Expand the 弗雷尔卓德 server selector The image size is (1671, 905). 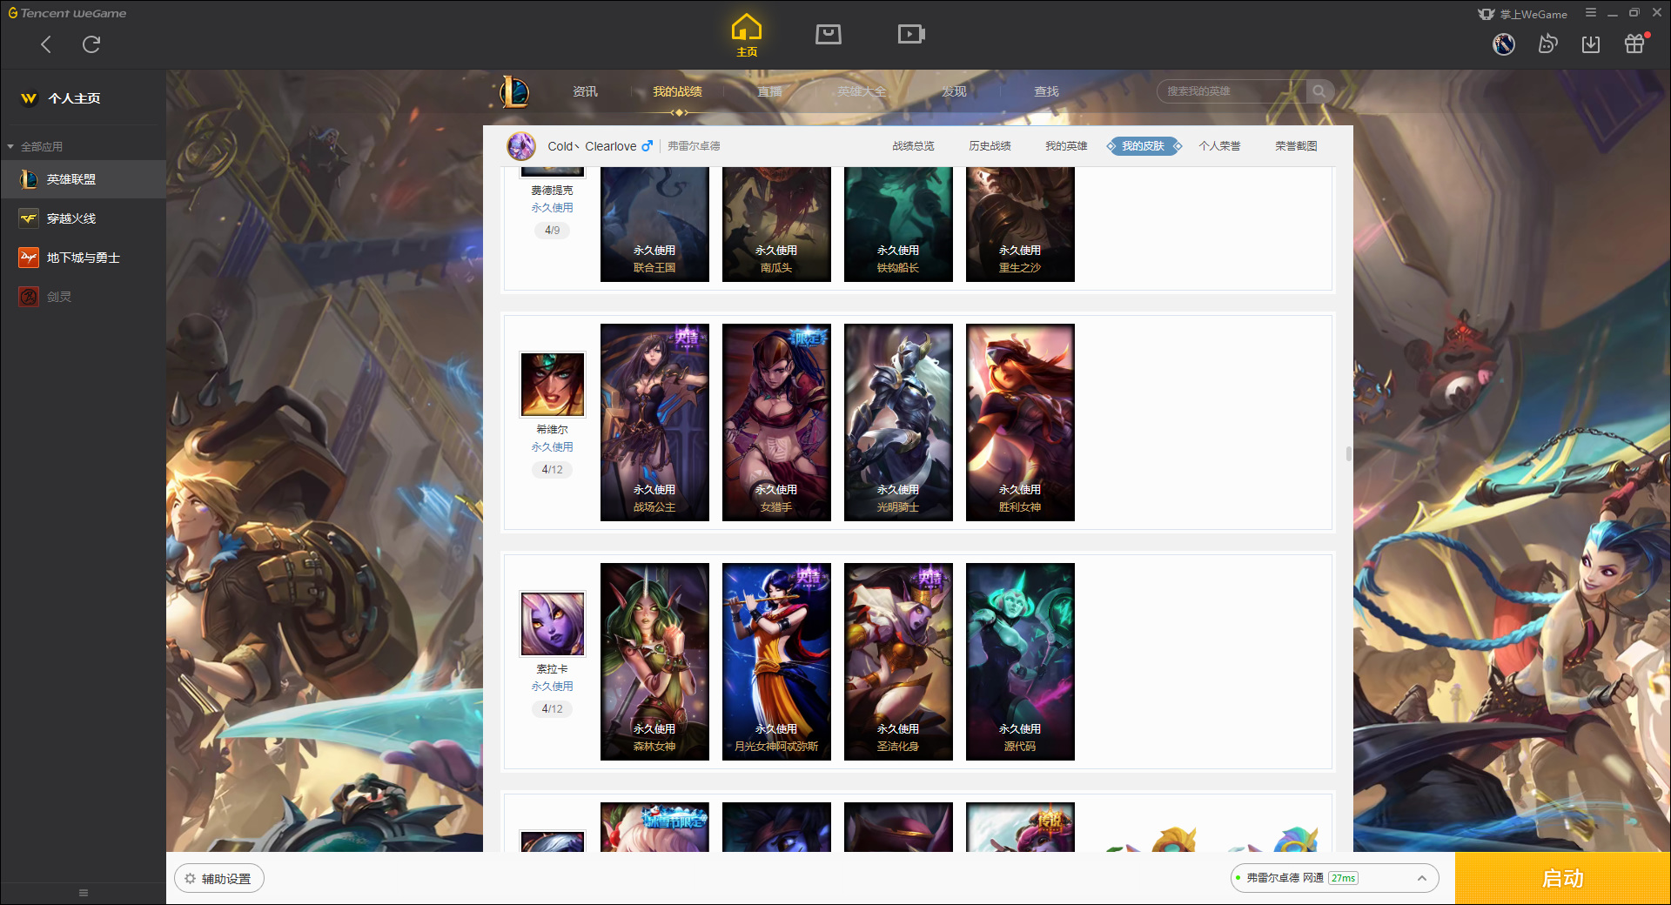click(x=1334, y=878)
